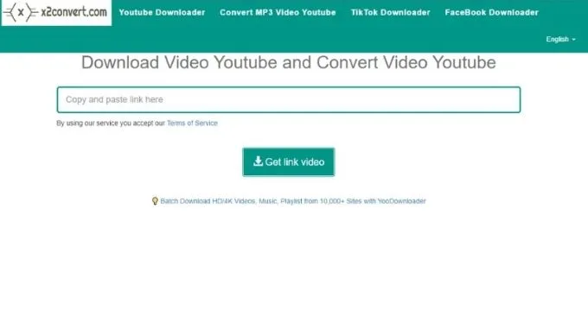Go to TikTok Downloader page

coord(390,12)
